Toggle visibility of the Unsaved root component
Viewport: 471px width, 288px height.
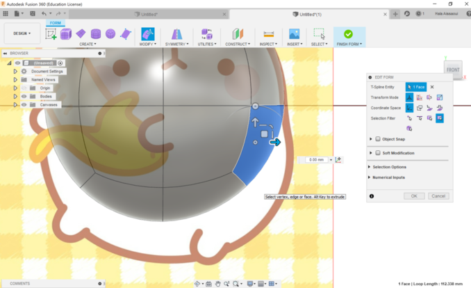point(18,63)
